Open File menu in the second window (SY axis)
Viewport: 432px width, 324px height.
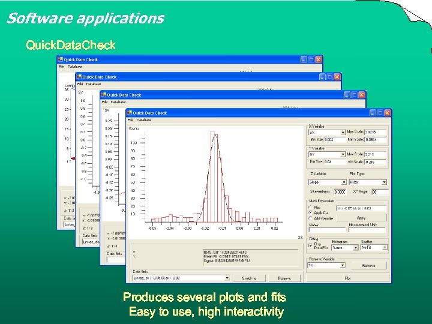(x=80, y=84)
